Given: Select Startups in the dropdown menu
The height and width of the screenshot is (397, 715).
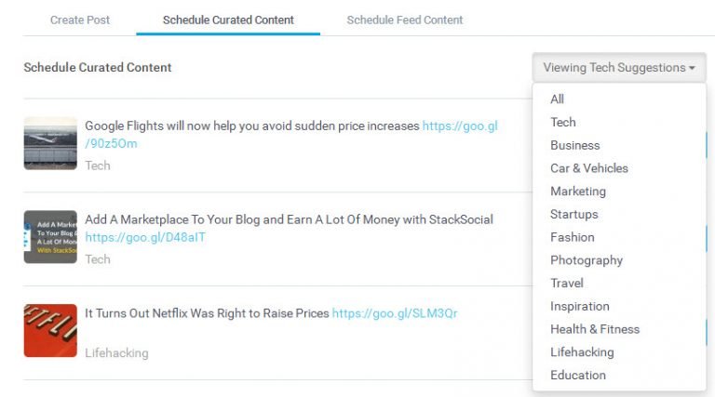Looking at the screenshot, I should 573,214.
